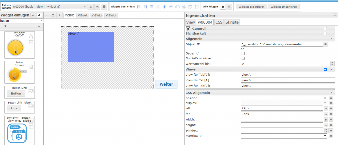338x145 pixels.
Task: Click the Widgets Exportieren button
Action: click(251, 7)
